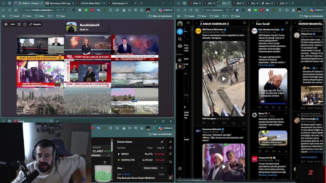This screenshot has height=183, width=326.
Task: Click Kopyala link-copy button
Action: tap(35, 24)
